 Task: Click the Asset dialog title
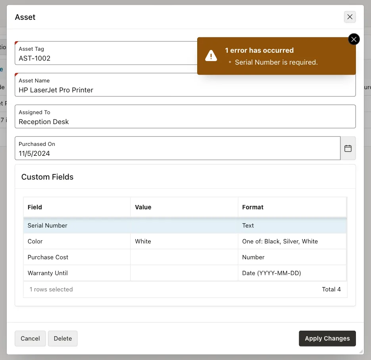point(25,17)
